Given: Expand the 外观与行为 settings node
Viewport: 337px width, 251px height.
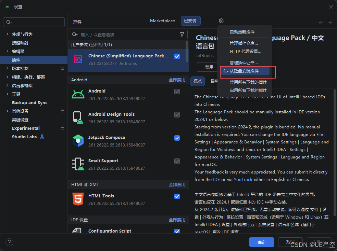Looking at the screenshot, I should (x=7, y=34).
